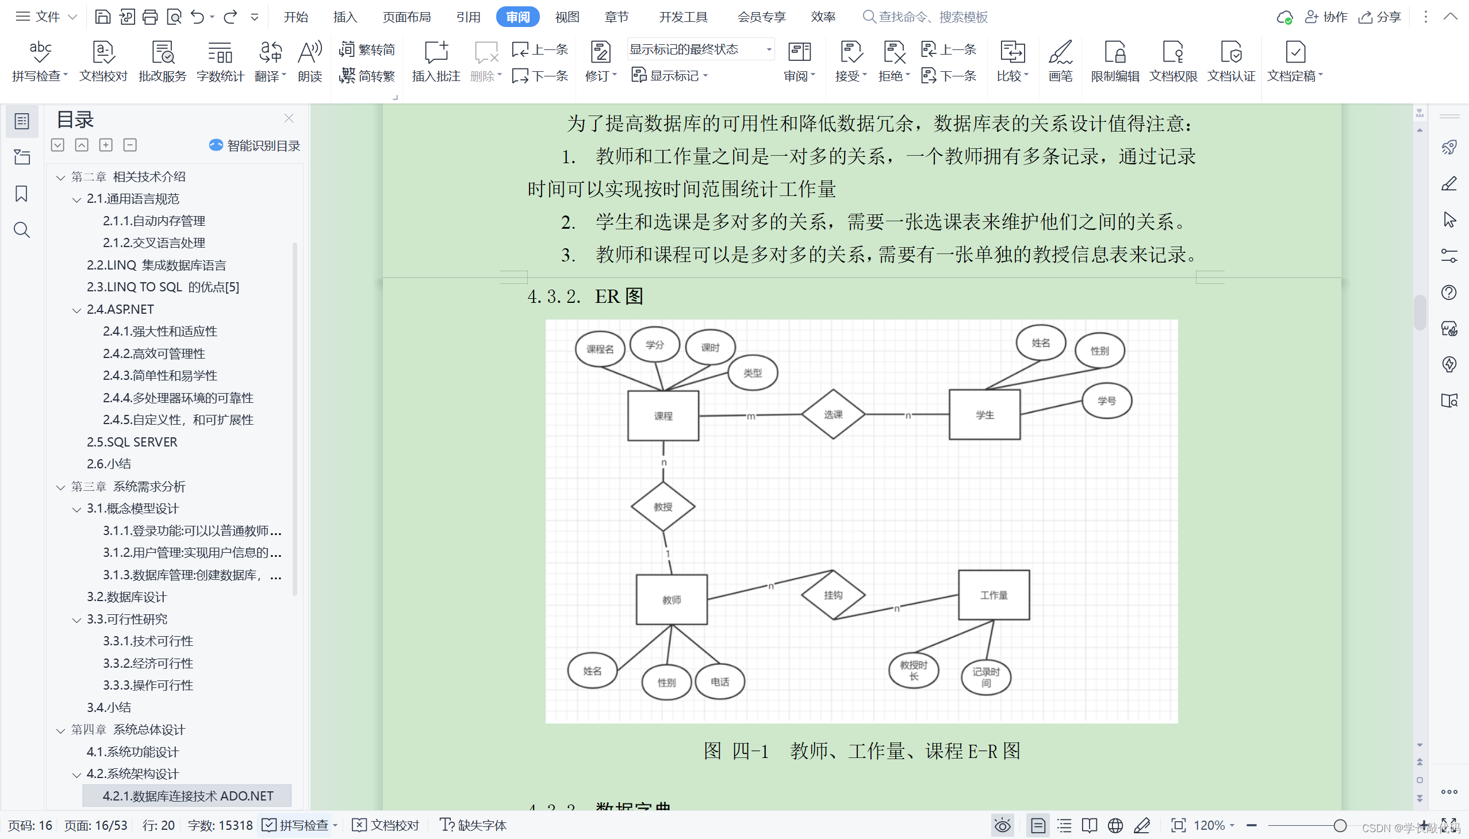Click Document Proofread (文档校对) ribbon icon
Image resolution: width=1469 pixels, height=839 pixels.
click(103, 60)
